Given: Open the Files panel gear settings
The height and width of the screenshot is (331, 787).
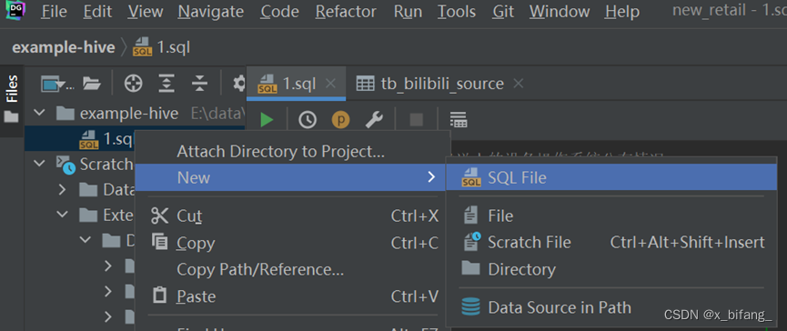Looking at the screenshot, I should (x=239, y=84).
